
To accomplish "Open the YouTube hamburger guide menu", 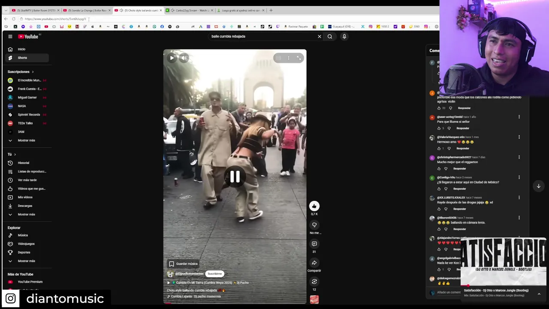I will [10, 36].
